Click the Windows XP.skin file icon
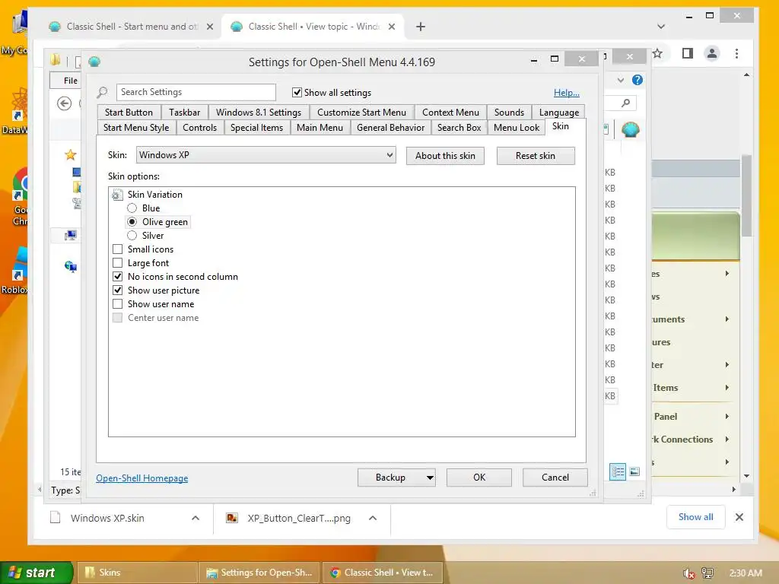This screenshot has width=779, height=584. click(56, 517)
